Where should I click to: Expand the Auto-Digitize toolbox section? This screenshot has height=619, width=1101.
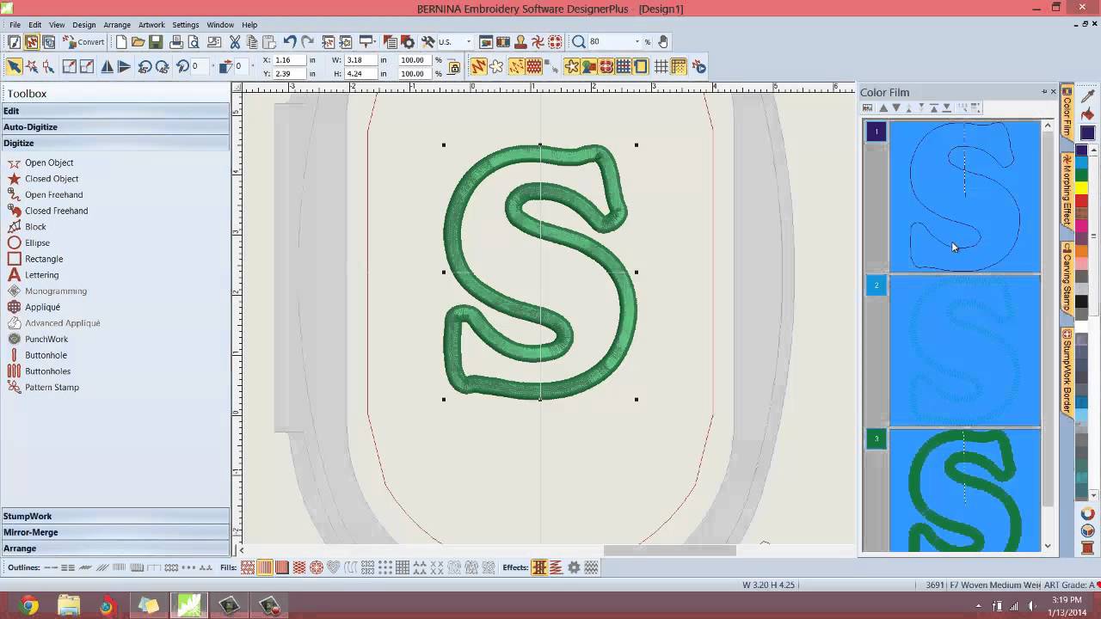click(115, 127)
